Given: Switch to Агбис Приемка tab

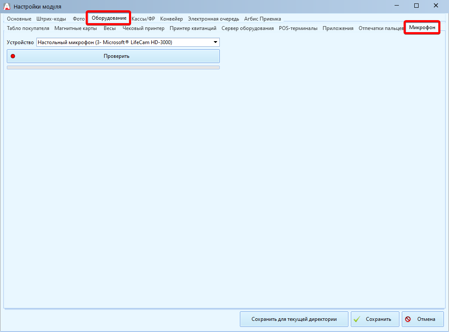Looking at the screenshot, I should click(263, 19).
